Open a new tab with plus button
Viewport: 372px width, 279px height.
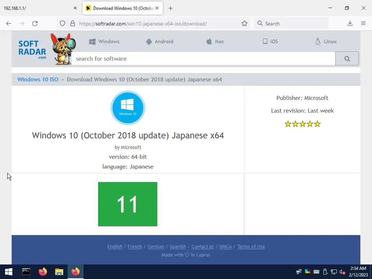click(171, 8)
